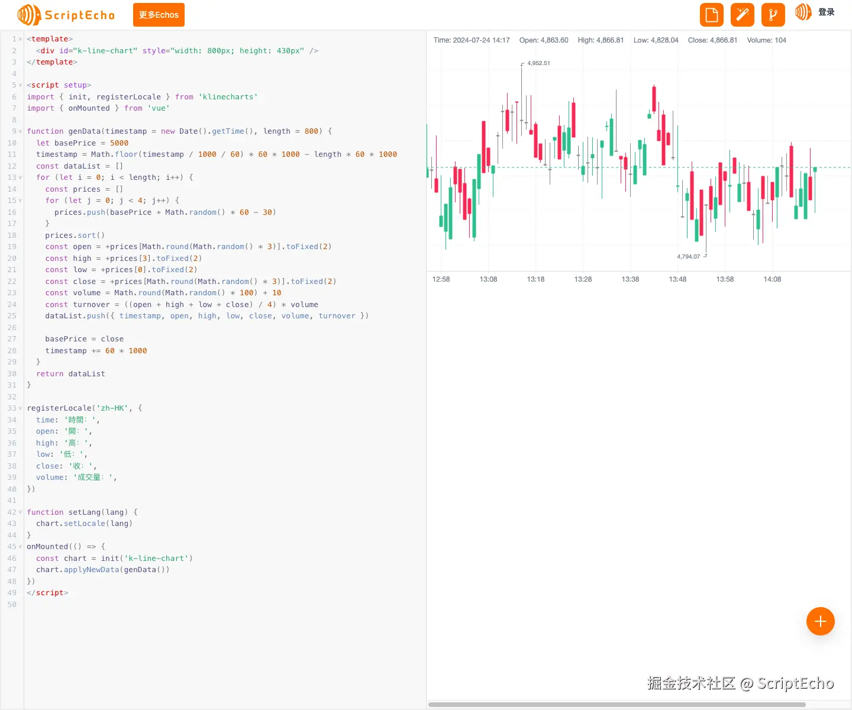Click the 13:28 time axis label

(583, 279)
